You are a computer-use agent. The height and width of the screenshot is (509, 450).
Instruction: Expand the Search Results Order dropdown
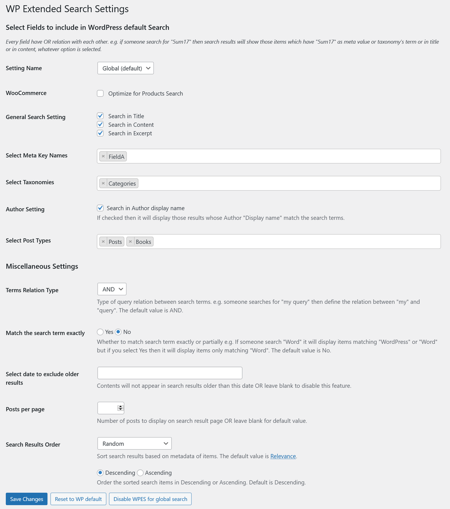point(134,444)
